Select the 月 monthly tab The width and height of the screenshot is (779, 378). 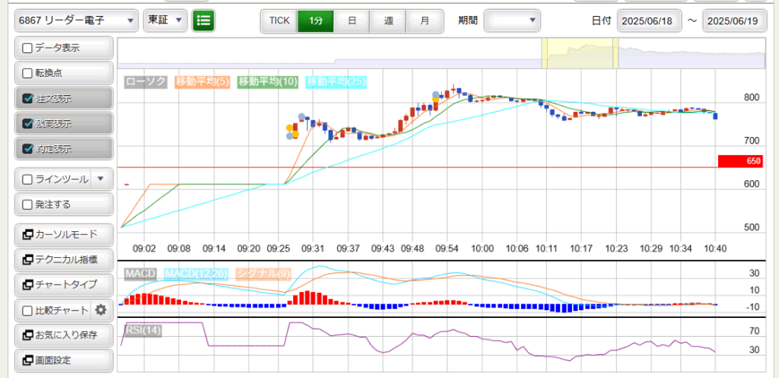click(424, 21)
